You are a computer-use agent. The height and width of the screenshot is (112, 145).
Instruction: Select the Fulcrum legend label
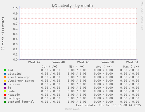[x=14, y=84]
